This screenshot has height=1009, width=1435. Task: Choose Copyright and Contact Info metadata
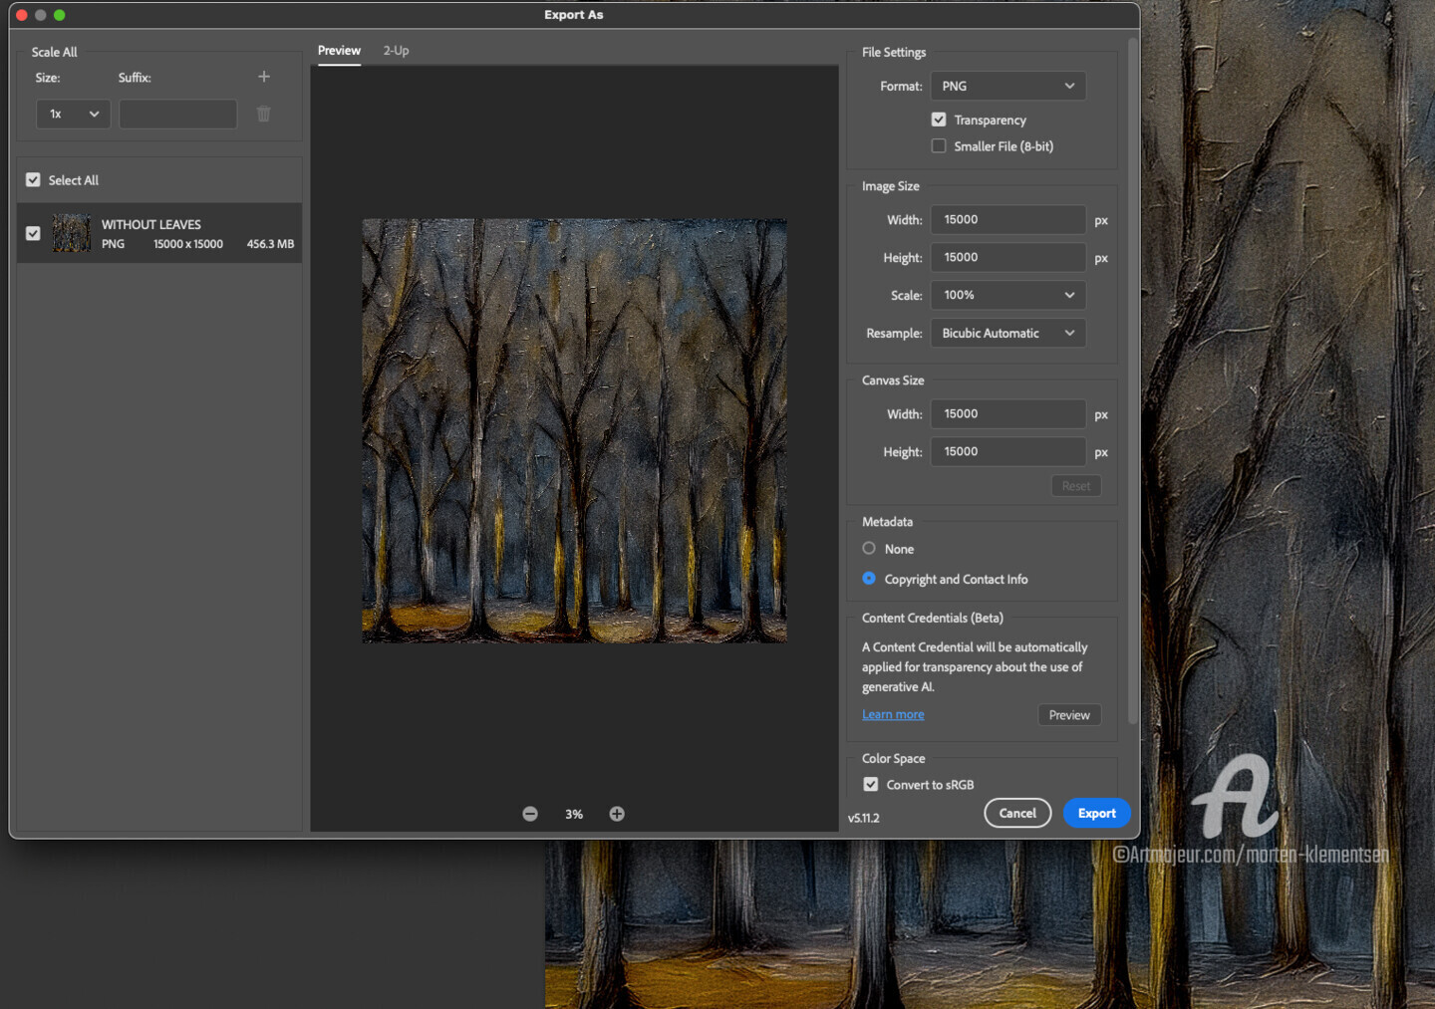click(869, 579)
